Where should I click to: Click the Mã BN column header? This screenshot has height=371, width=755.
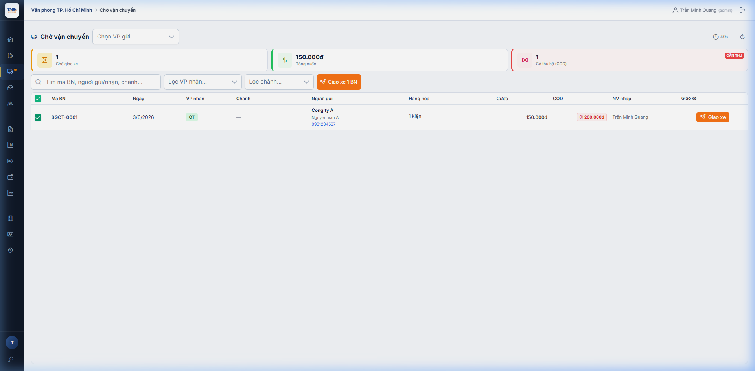tap(59, 99)
